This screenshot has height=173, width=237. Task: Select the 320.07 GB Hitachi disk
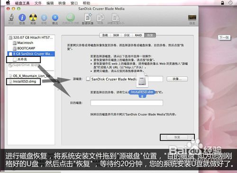pyautogui.click(x=31, y=37)
